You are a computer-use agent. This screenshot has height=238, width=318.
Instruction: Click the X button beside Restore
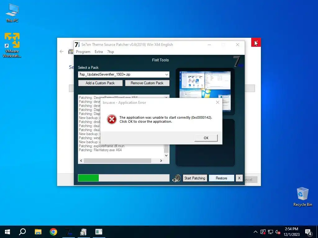pos(239,178)
